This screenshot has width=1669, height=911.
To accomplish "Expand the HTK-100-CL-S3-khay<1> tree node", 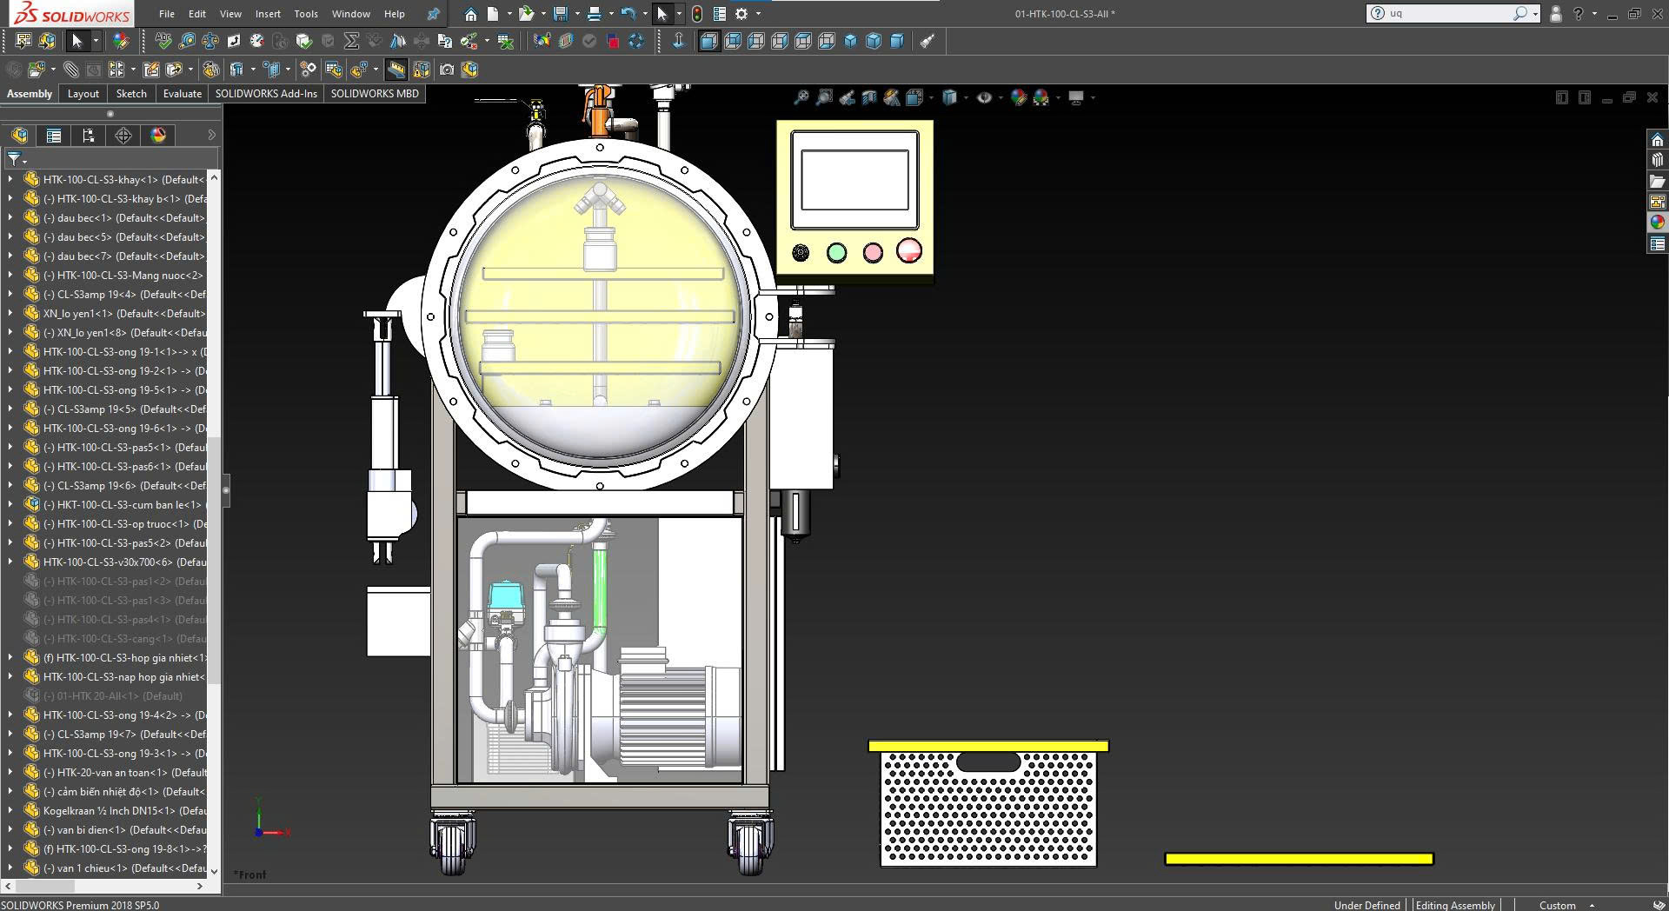I will [10, 180].
